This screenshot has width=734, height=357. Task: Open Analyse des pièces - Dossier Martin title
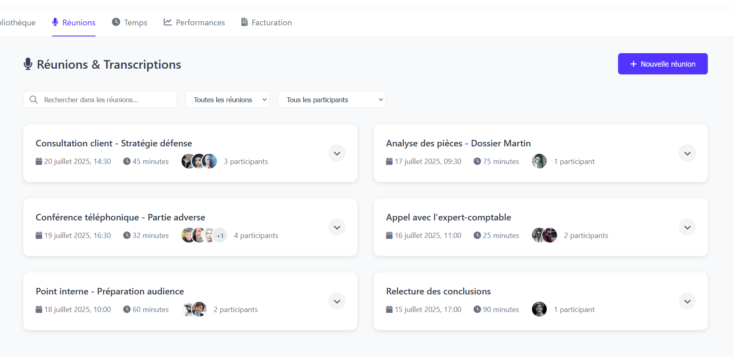click(458, 143)
